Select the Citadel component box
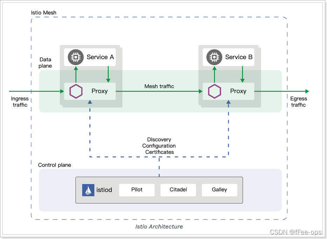 pyautogui.click(x=178, y=190)
